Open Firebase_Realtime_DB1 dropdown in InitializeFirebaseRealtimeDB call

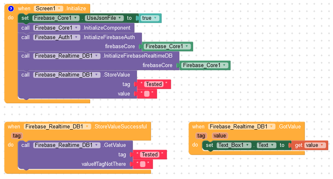tap(67, 56)
